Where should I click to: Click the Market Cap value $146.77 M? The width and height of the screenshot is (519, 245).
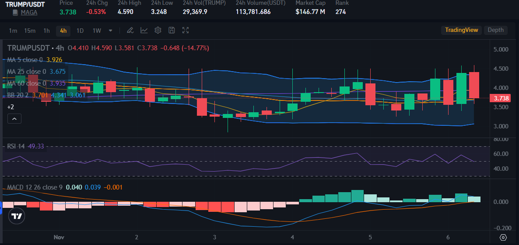310,12
